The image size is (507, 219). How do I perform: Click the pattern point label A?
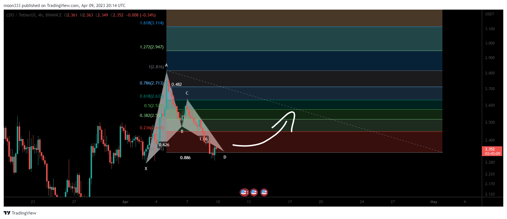tap(166, 65)
